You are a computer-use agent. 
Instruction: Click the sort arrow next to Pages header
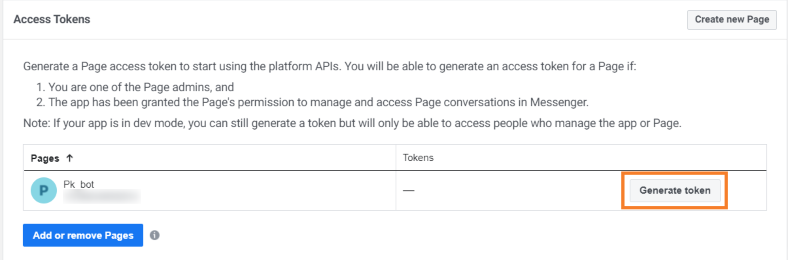coord(70,158)
